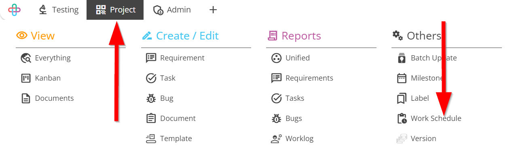Click the plus icon to add tab
514x156 pixels.
(213, 10)
